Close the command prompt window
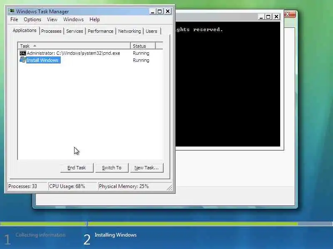The image size is (333, 249). pos(276,17)
